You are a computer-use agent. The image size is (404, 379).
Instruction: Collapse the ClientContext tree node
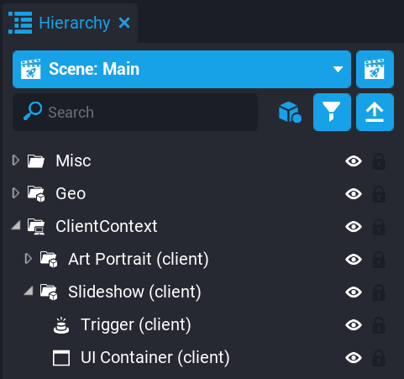click(x=16, y=225)
